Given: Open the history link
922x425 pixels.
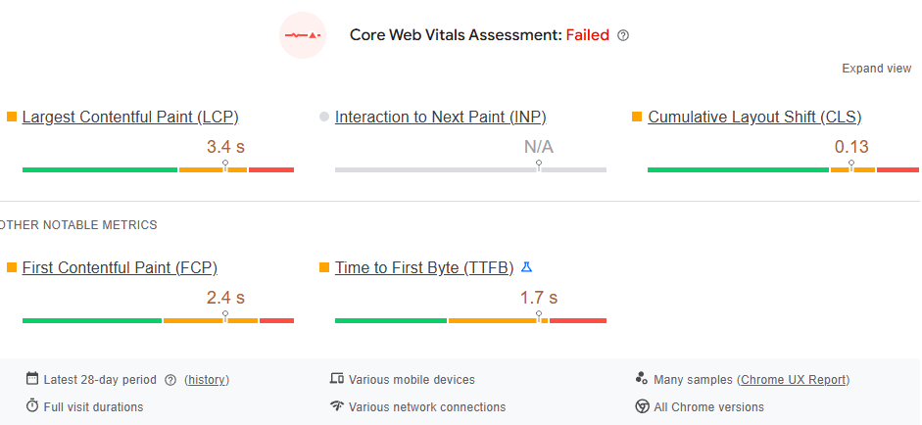Looking at the screenshot, I should pos(207,380).
